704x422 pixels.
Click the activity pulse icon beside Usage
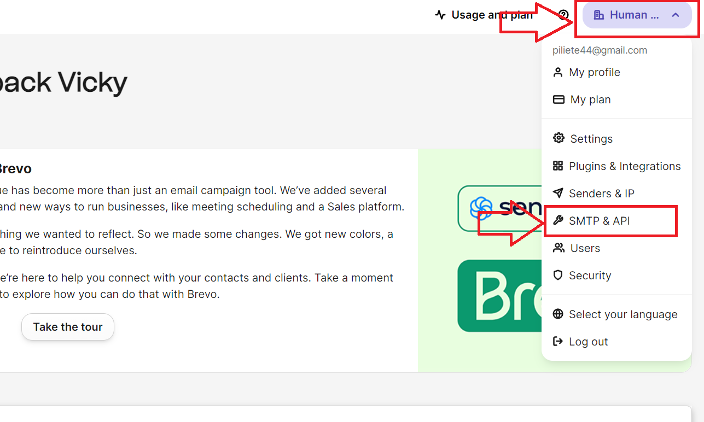click(x=440, y=15)
